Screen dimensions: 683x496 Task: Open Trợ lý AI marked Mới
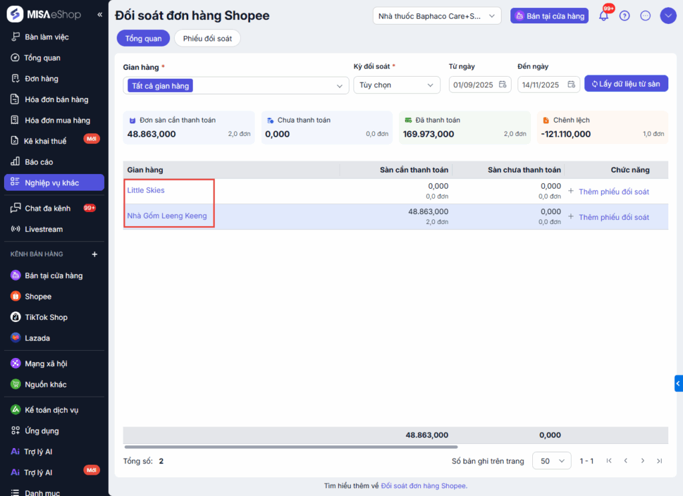click(54, 473)
